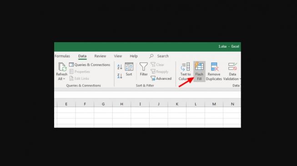
Task: Select column H header
Action: 121,104
